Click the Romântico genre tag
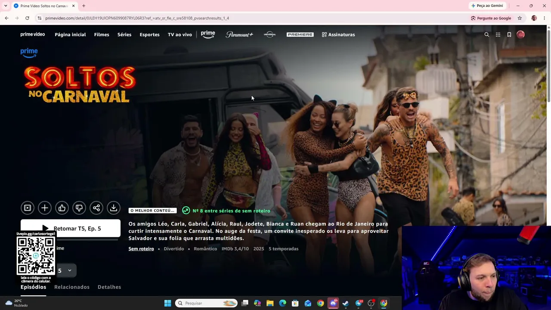 (x=205, y=249)
